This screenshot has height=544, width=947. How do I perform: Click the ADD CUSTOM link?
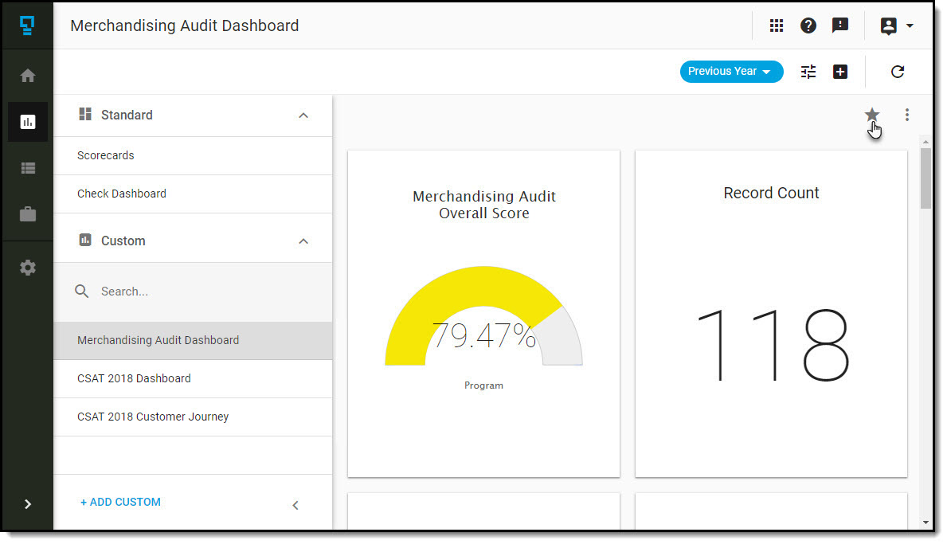point(120,502)
